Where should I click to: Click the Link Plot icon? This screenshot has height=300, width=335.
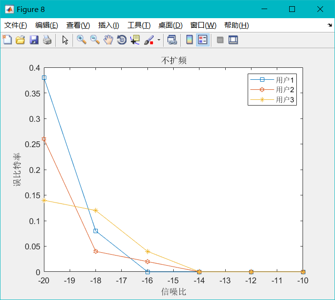[x=172, y=40]
